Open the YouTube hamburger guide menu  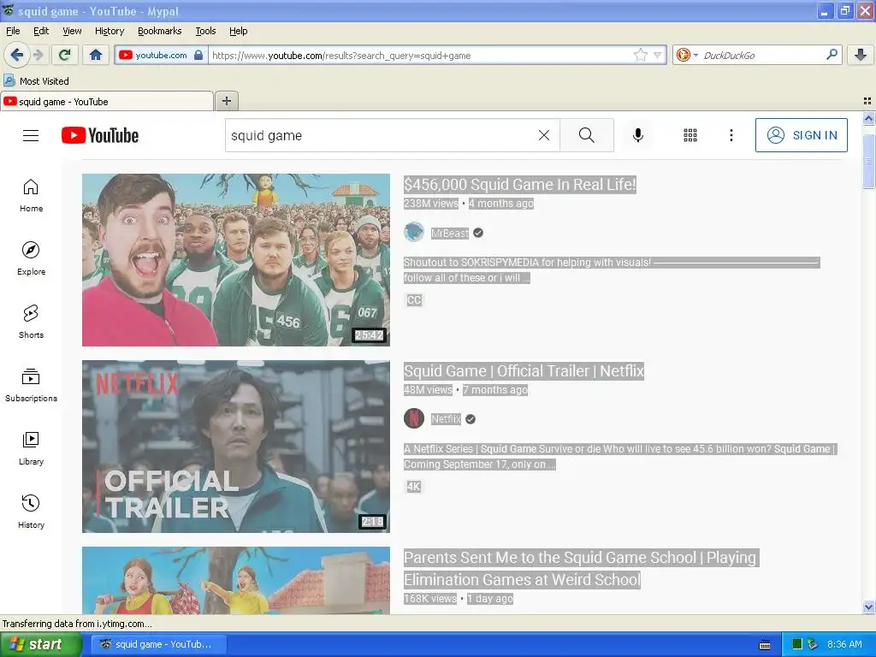click(31, 136)
